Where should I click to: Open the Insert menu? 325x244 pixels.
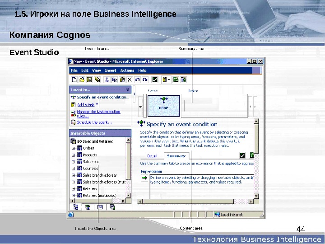click(x=111, y=70)
